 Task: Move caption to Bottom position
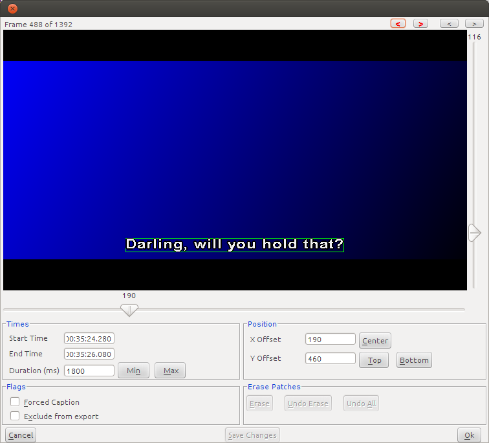click(414, 360)
